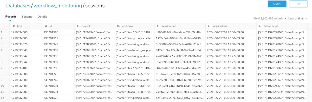Viewport: 312px width, 102px height.
Task: Select time cell 1719533548
Action: point(26,50)
